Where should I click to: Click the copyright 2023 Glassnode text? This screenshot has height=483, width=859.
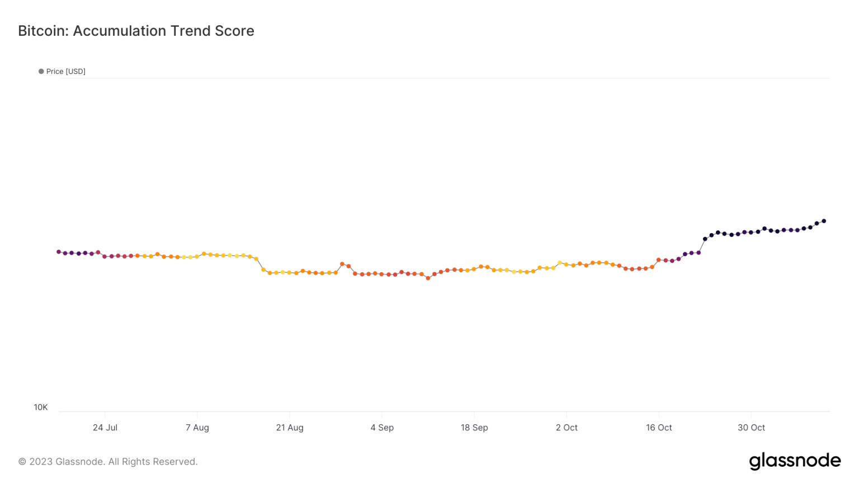[x=108, y=462]
